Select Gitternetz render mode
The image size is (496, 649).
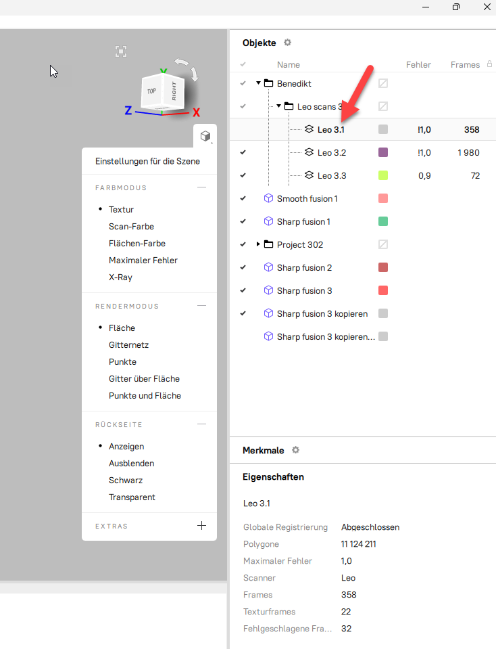click(129, 344)
